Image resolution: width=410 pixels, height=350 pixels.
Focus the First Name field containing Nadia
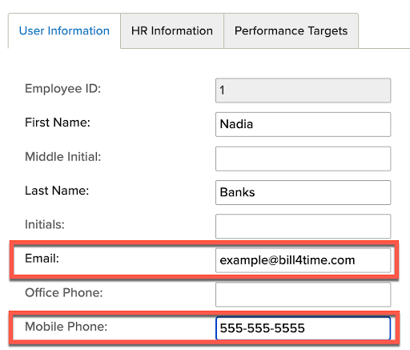point(303,124)
